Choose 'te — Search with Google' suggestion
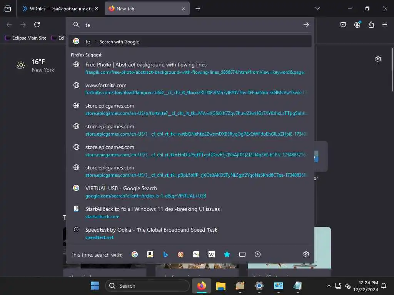Image resolution: width=394 pixels, height=295 pixels. coord(190,41)
